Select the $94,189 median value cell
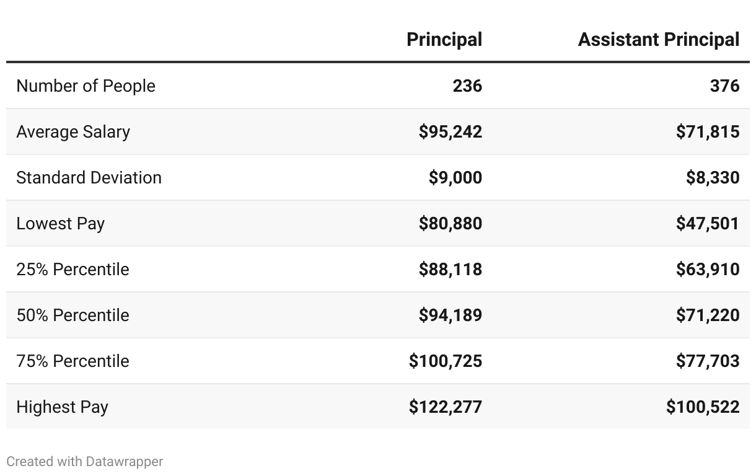Image resolution: width=756 pixels, height=476 pixels. coord(450,315)
